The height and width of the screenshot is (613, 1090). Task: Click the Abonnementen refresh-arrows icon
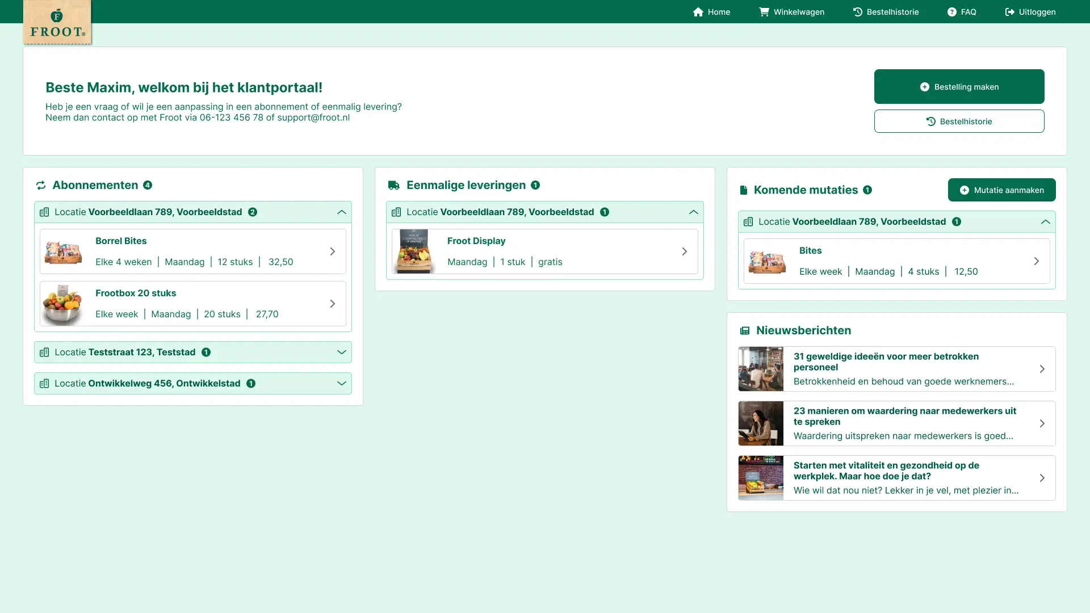tap(41, 186)
